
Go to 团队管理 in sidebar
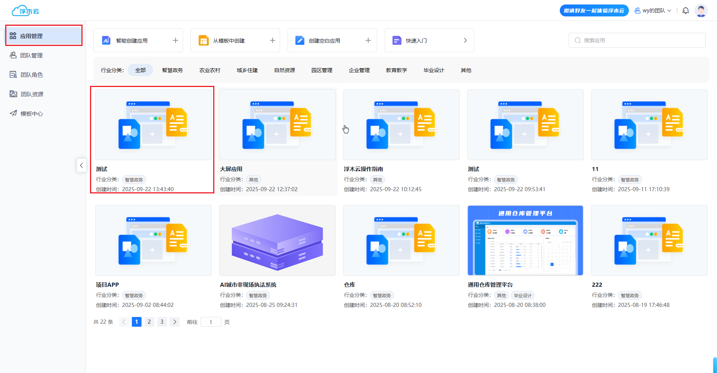[31, 55]
